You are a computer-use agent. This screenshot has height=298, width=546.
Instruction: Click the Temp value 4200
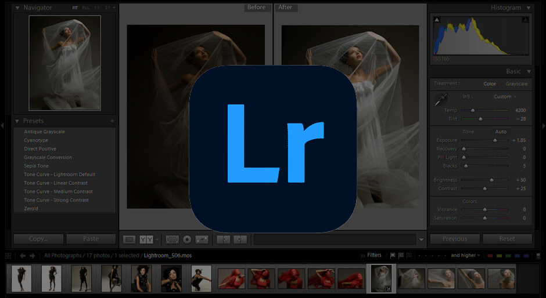[x=520, y=110]
